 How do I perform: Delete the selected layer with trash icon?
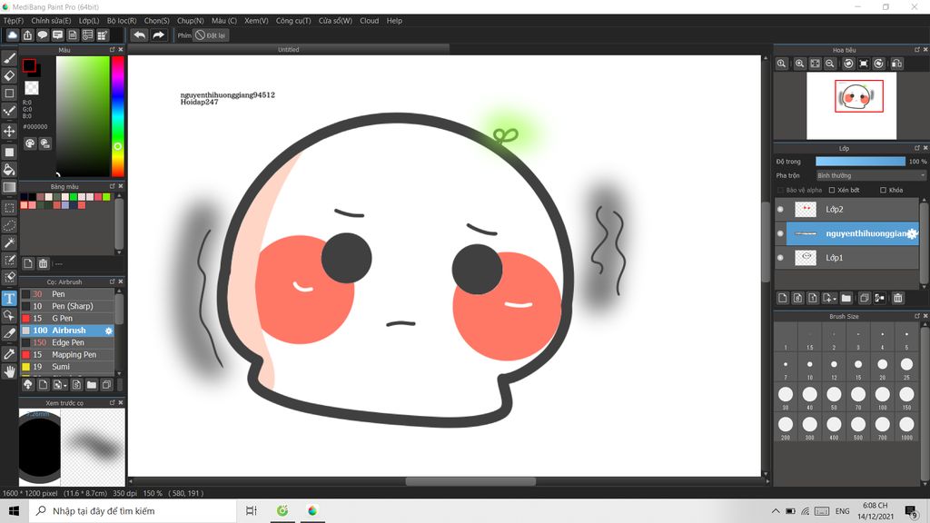(x=898, y=298)
